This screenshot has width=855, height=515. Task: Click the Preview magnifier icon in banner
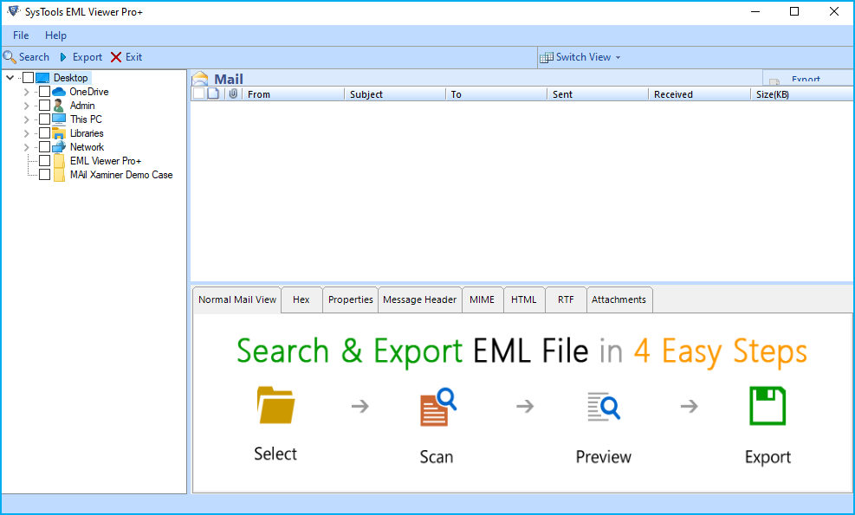pos(604,406)
